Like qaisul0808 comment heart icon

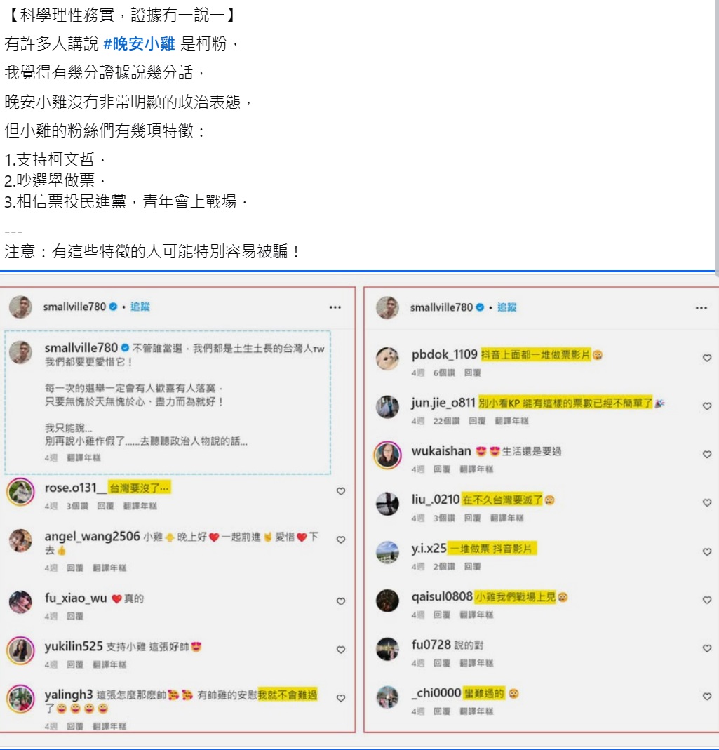(x=706, y=600)
